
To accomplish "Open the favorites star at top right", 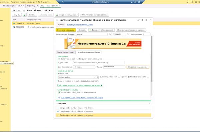I will tap(196, 2).
